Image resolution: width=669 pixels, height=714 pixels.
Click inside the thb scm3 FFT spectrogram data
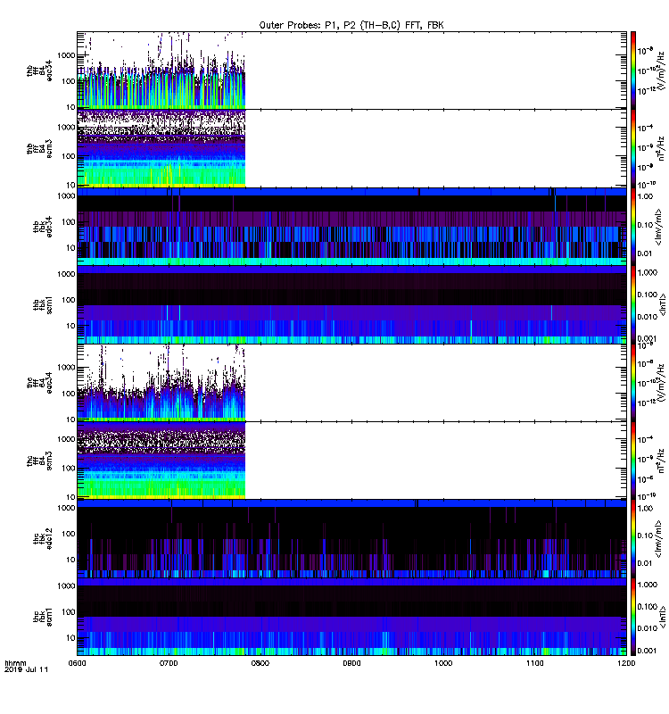coord(161,148)
